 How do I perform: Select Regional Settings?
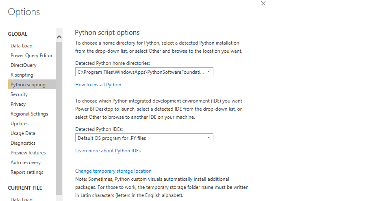pos(29,114)
